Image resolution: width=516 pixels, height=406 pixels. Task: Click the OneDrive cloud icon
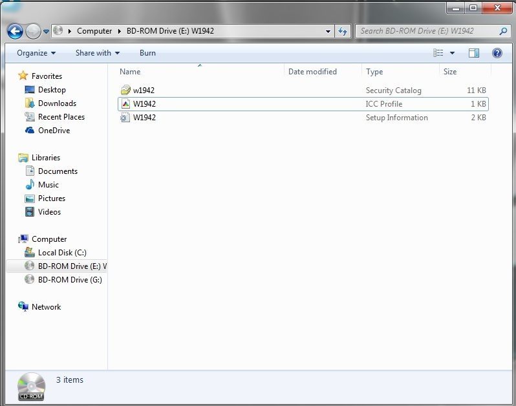point(30,131)
